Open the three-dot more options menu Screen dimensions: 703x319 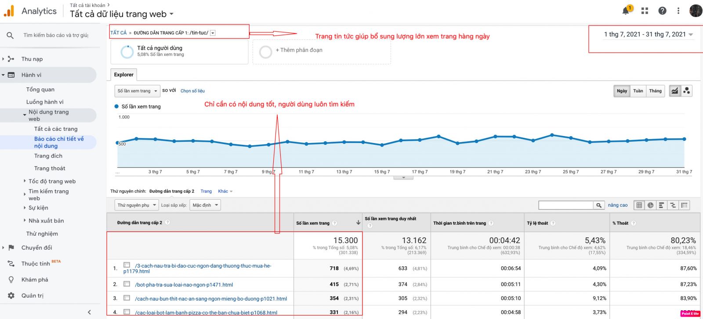pyautogui.click(x=678, y=11)
